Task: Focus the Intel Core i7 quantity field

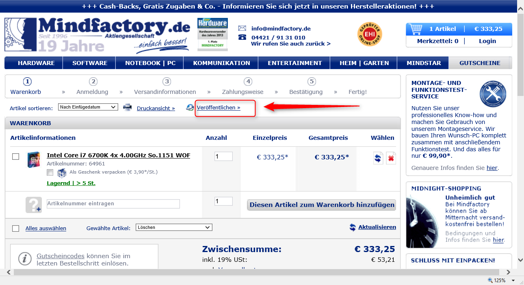Action: 223,156
